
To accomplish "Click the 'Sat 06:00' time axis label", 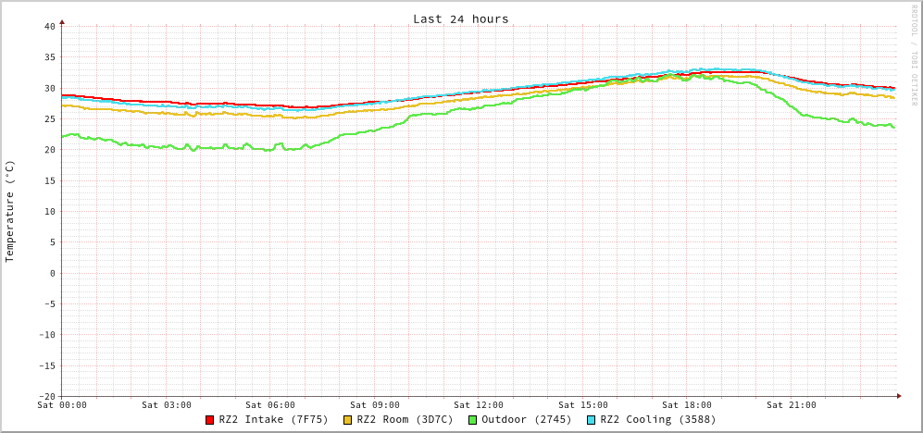I will 270,404.
